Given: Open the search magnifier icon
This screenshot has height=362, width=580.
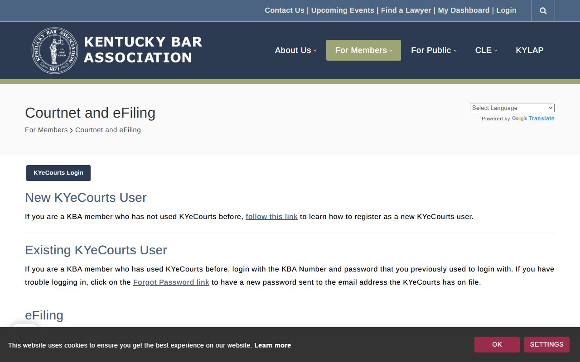Looking at the screenshot, I should tap(543, 11).
